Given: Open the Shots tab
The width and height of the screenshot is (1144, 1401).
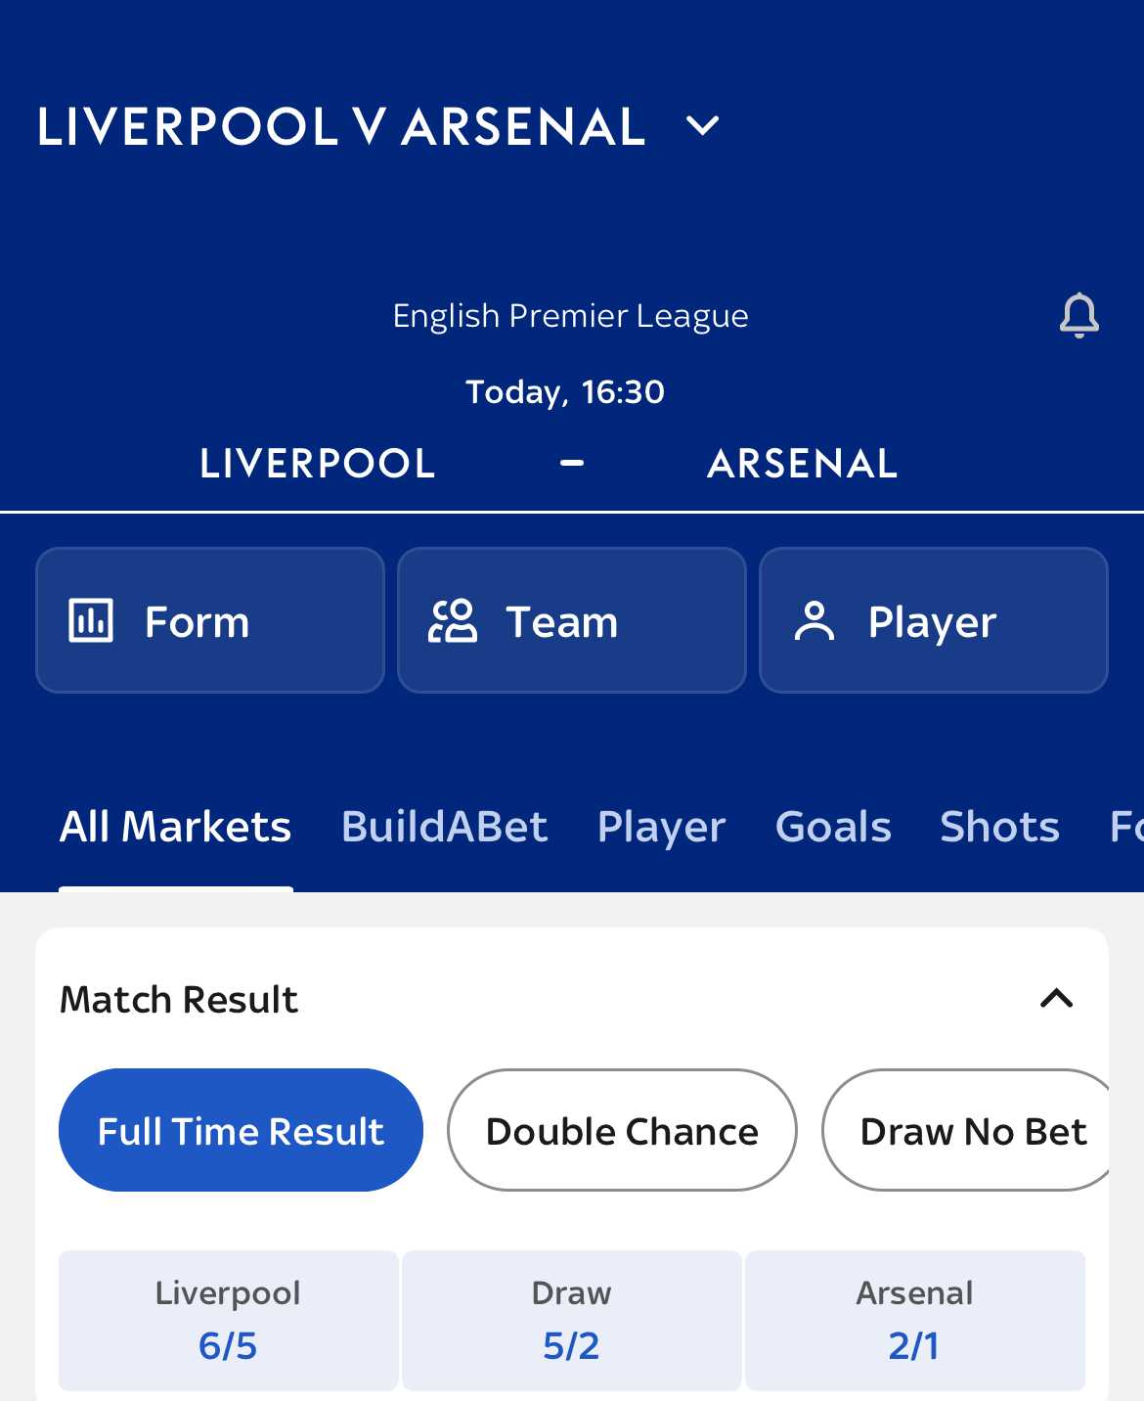Looking at the screenshot, I should click(999, 827).
